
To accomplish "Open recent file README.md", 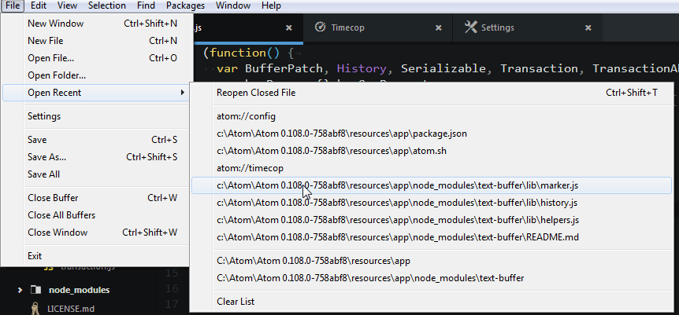I will pos(432,238).
